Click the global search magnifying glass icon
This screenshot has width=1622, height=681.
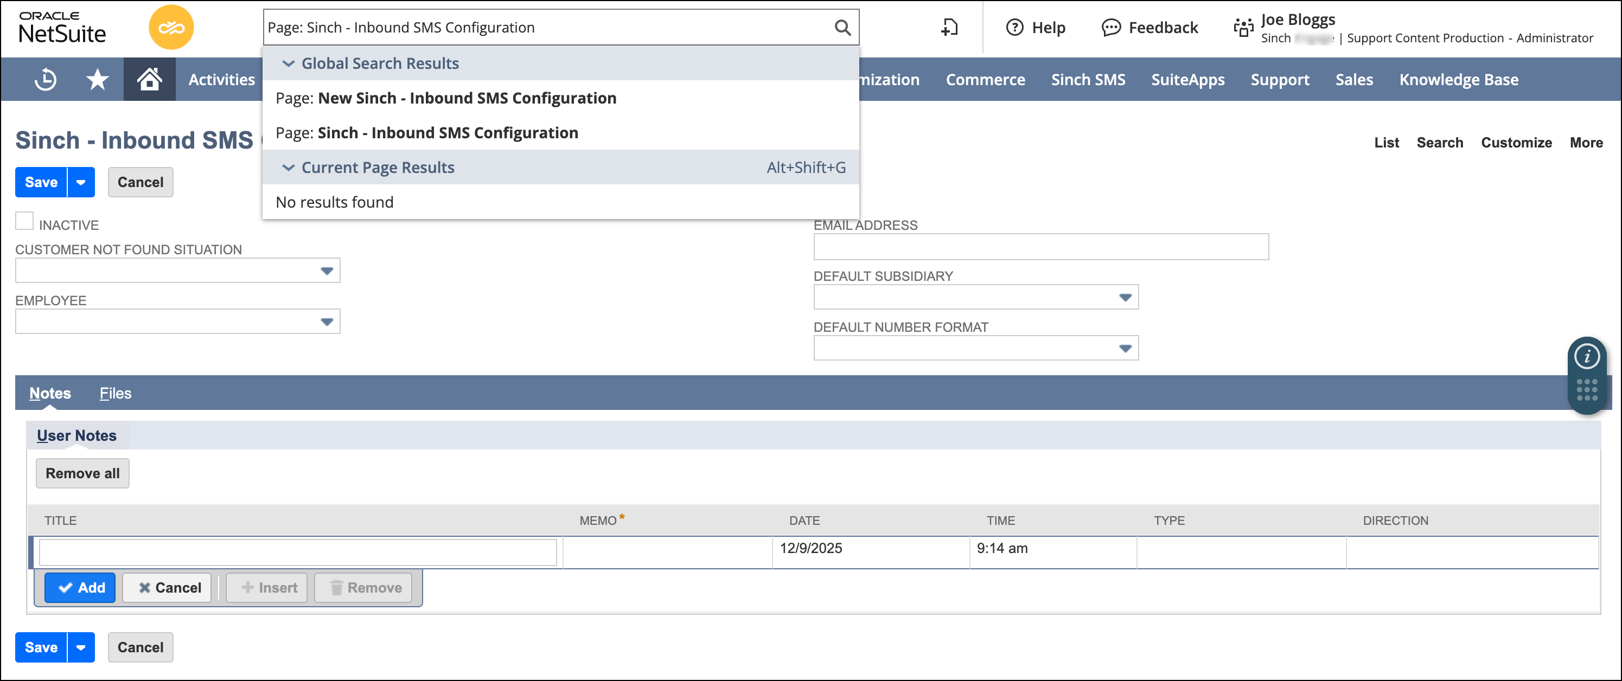pos(842,27)
